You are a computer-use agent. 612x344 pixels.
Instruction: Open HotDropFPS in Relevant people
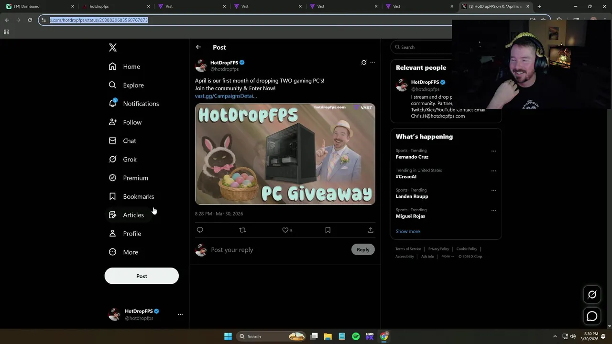tap(425, 82)
